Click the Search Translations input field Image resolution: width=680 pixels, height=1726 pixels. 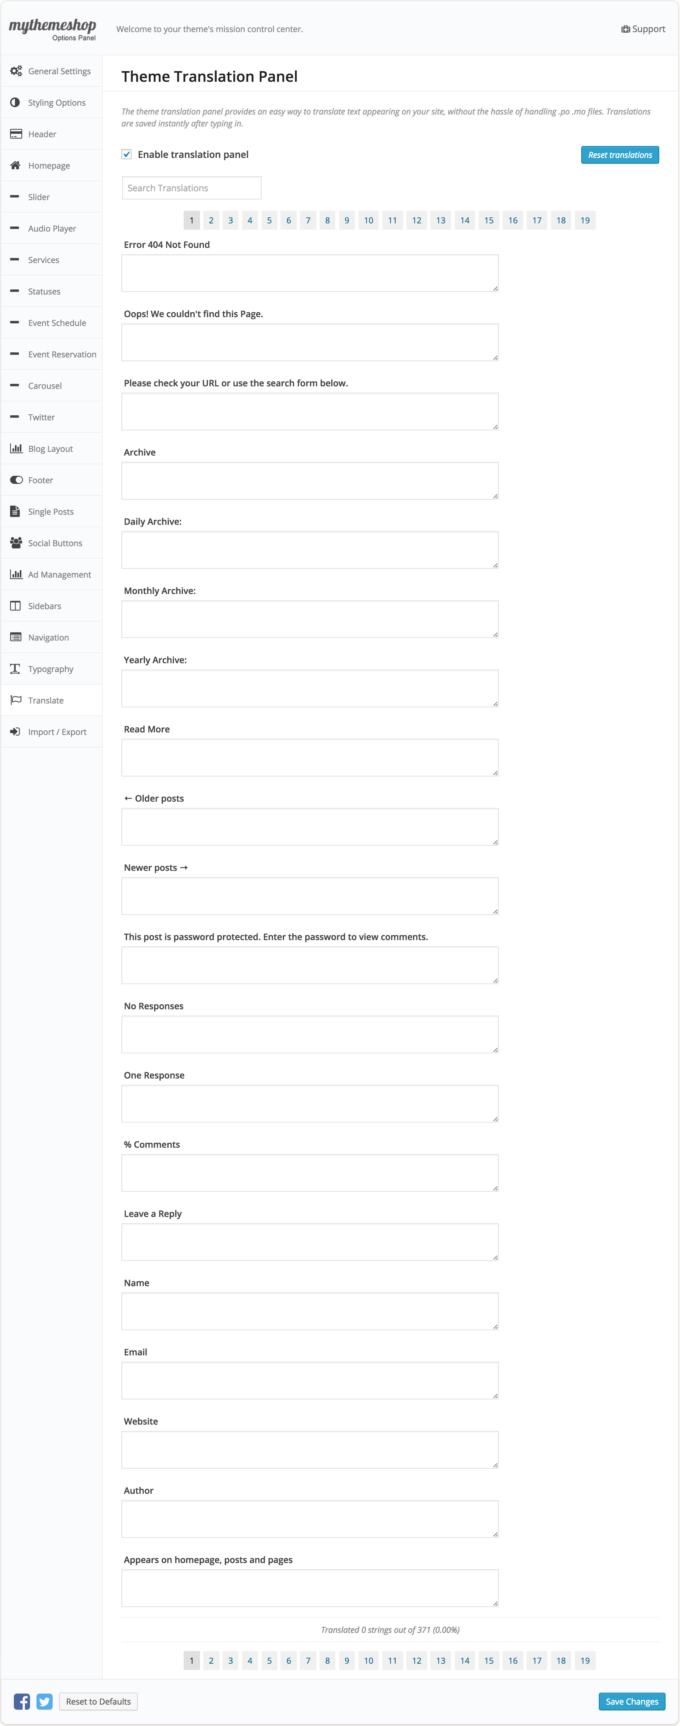click(x=192, y=188)
